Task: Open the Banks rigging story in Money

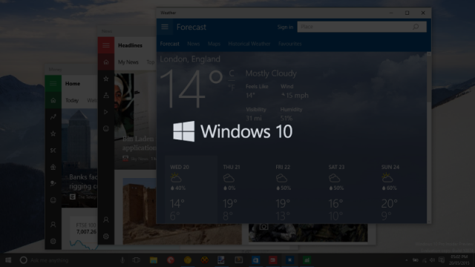Action: (79, 158)
